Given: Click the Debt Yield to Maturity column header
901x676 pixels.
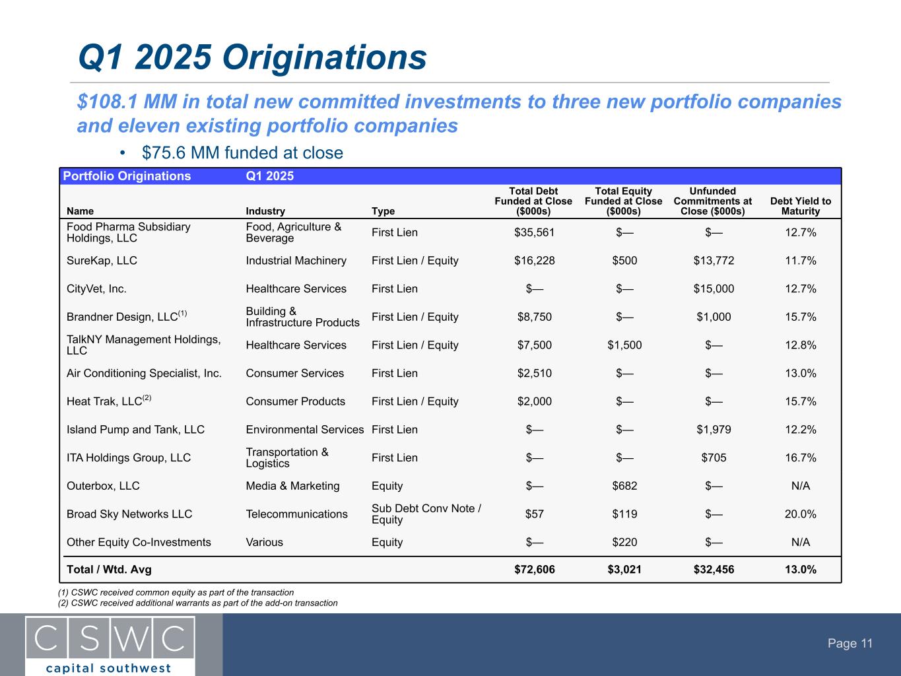Looking at the screenshot, I should [x=800, y=206].
